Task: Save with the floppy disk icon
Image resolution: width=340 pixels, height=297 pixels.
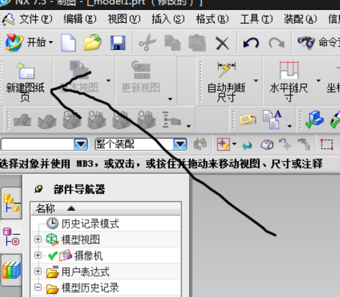Action: click(x=118, y=43)
